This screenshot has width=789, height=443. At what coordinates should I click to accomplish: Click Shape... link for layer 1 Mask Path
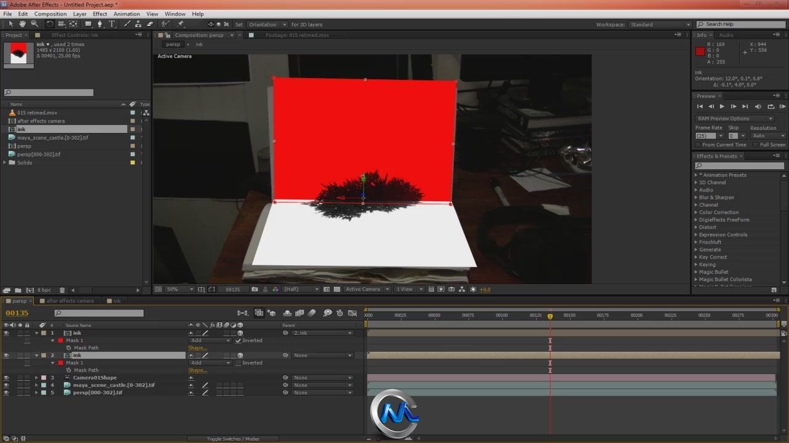(x=197, y=348)
